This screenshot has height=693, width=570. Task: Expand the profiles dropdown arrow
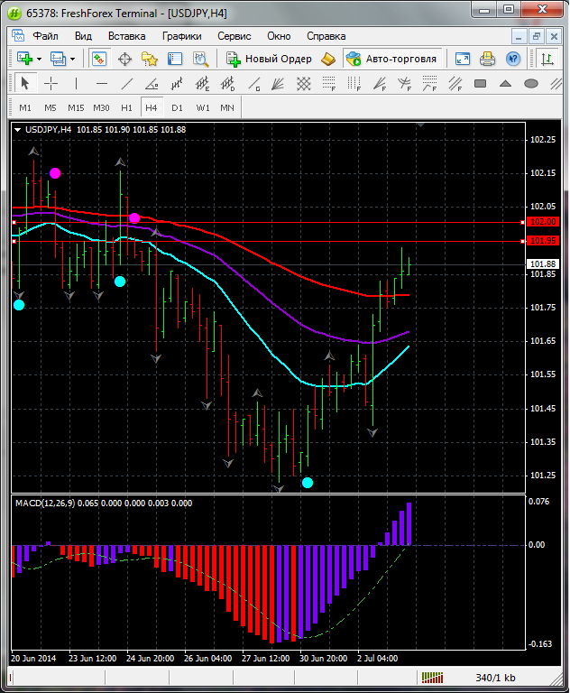coord(73,59)
